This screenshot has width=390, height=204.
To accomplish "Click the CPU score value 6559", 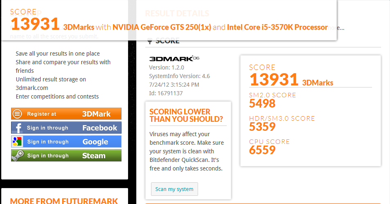I will 262,150.
